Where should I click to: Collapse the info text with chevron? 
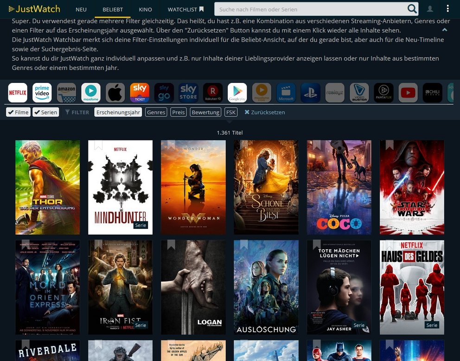coord(445,30)
